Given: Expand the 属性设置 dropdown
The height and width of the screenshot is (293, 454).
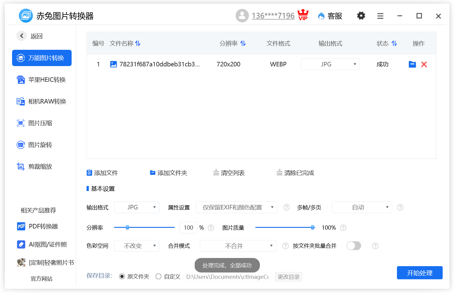Looking at the screenshot, I should tap(236, 207).
